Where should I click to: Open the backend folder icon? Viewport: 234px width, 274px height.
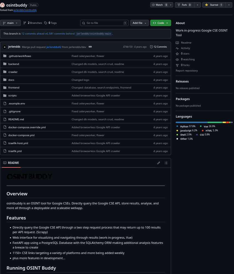click(x=5, y=64)
